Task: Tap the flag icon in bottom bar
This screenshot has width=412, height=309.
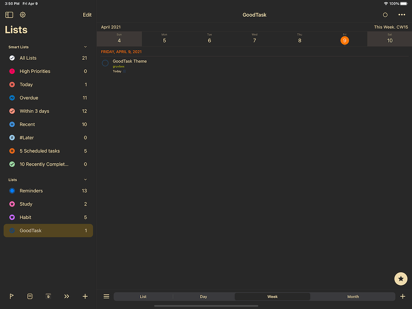Action: (x=12, y=296)
